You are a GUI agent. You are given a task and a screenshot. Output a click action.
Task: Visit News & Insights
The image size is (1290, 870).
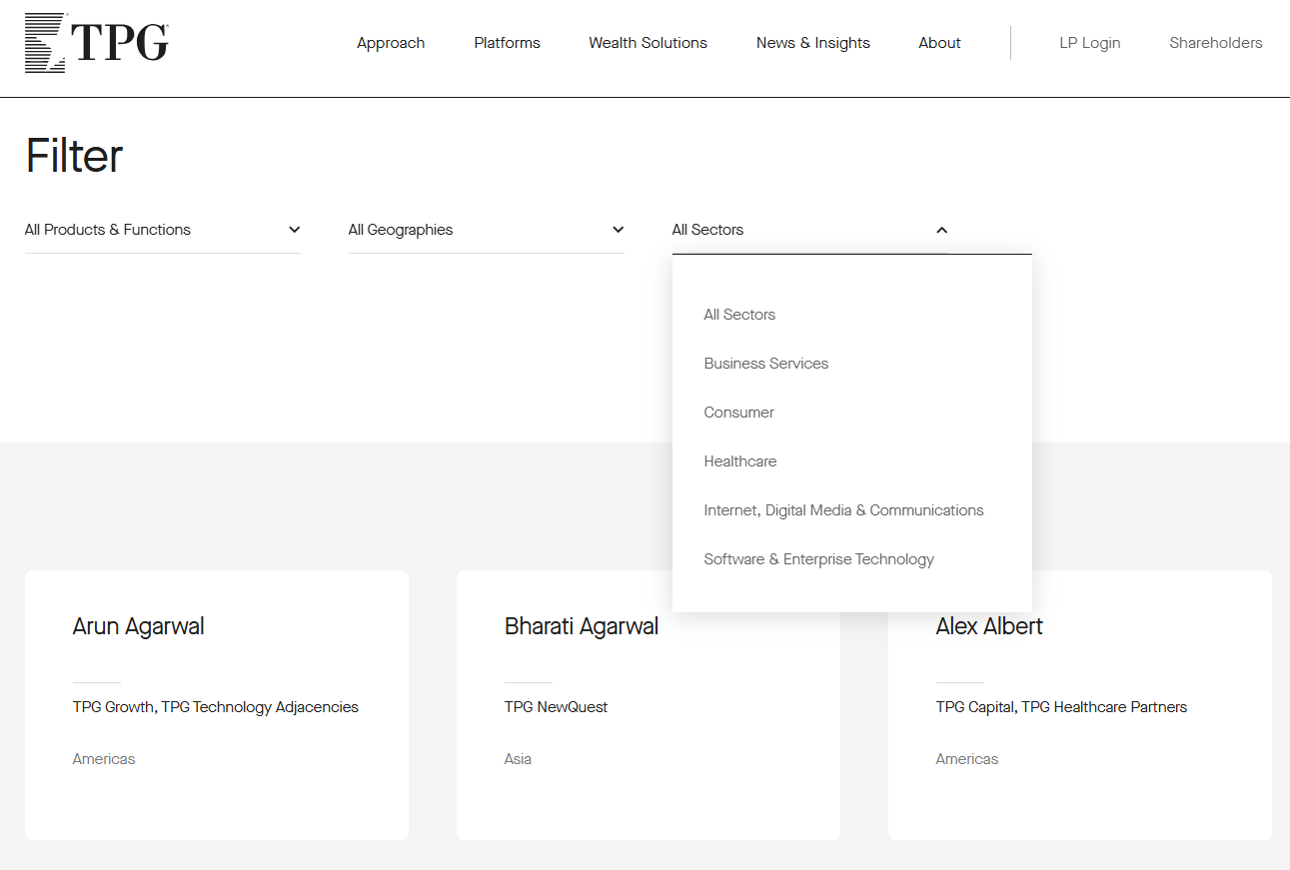(x=812, y=43)
